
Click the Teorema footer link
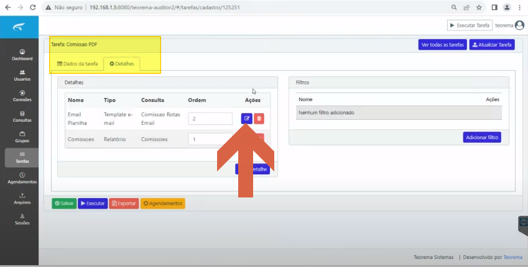[x=513, y=257]
